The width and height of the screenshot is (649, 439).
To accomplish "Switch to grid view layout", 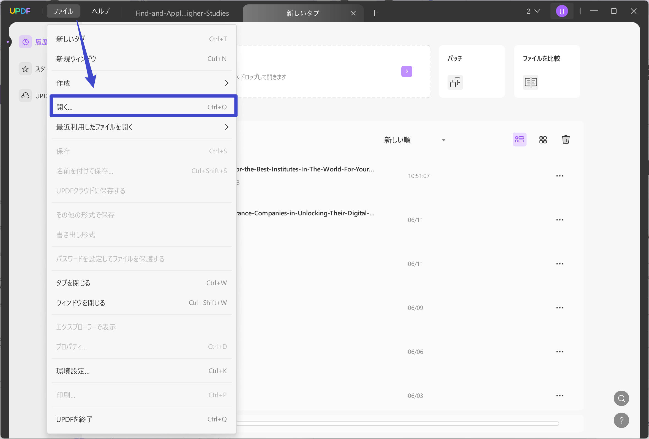I will [x=542, y=140].
